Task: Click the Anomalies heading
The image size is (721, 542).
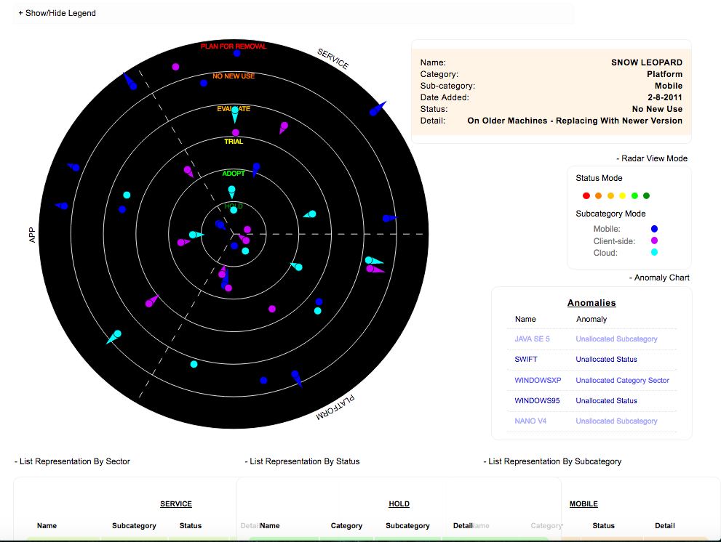Action: (x=591, y=303)
